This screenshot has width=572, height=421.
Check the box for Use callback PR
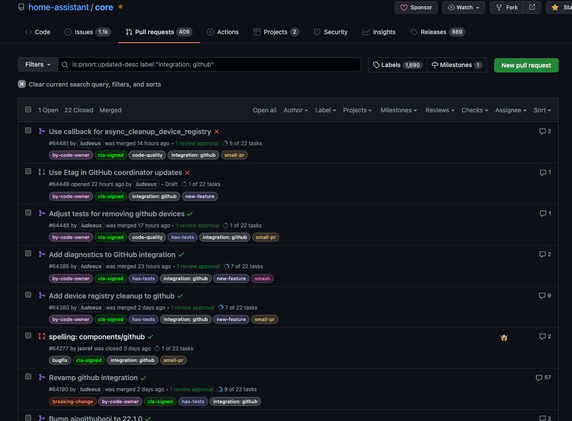(28, 131)
